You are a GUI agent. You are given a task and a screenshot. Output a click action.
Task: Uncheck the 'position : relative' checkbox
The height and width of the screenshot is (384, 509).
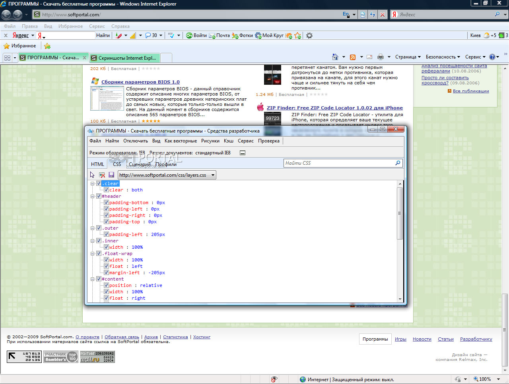(106, 285)
